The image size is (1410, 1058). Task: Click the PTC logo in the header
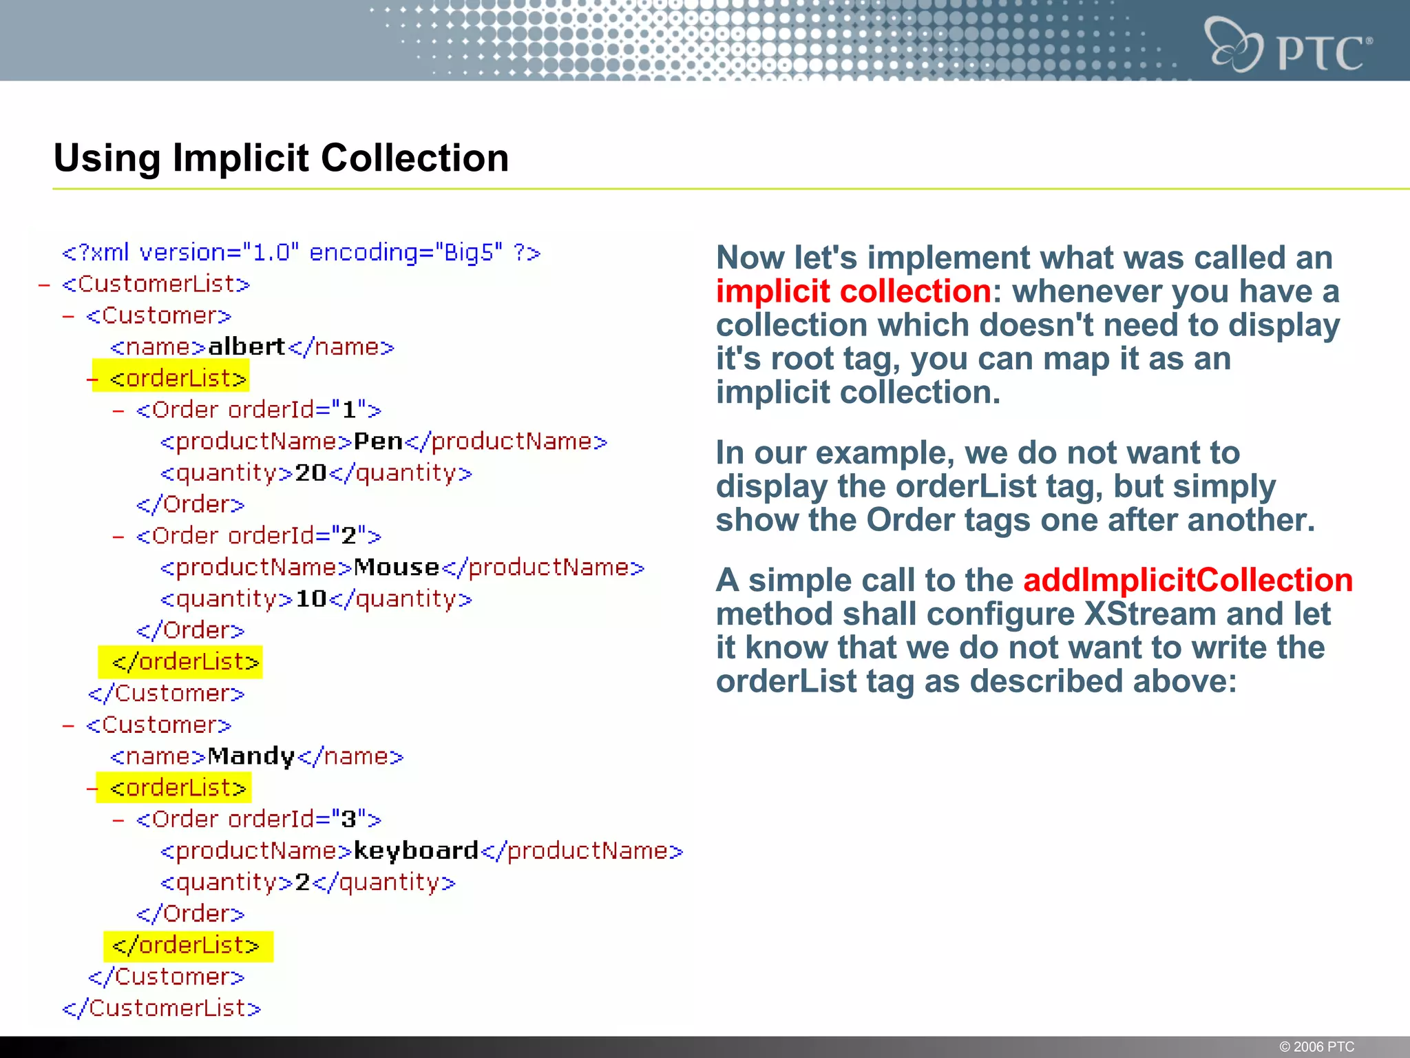1289,44
